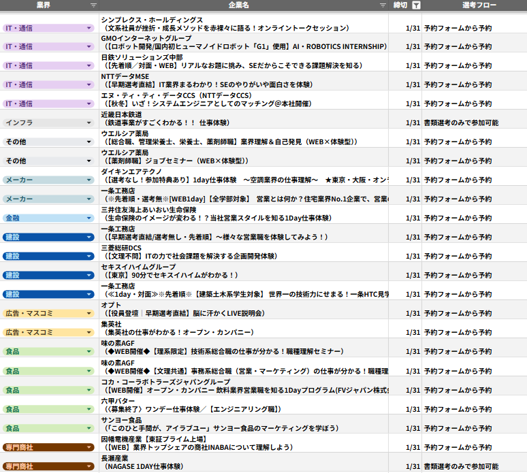This screenshot has height=473, width=527.
Task: Select the NTTデータMSE company cell
Action: coord(244,80)
